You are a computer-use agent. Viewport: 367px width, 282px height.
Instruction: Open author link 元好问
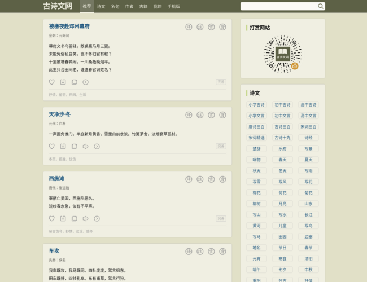pyautogui.click(x=64, y=36)
